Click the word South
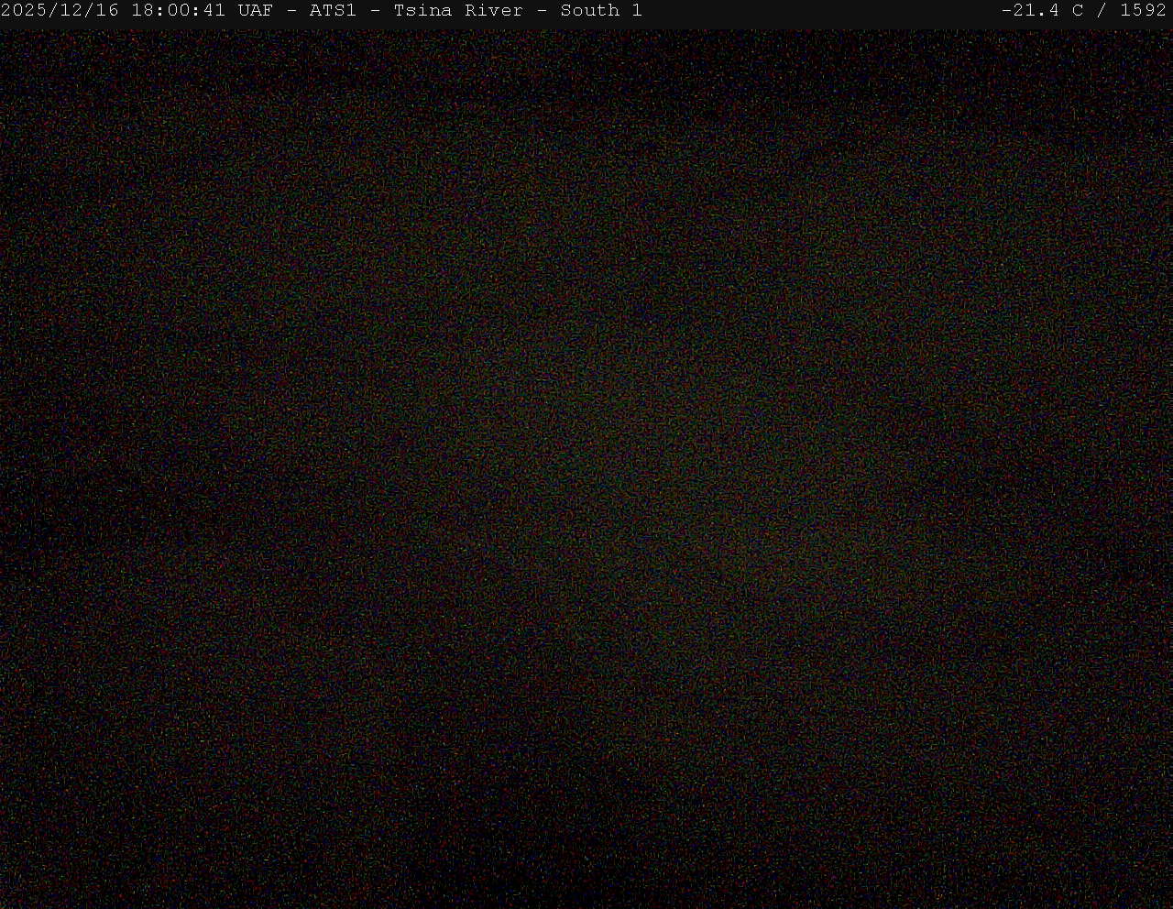The width and height of the screenshot is (1173, 909). 589,11
